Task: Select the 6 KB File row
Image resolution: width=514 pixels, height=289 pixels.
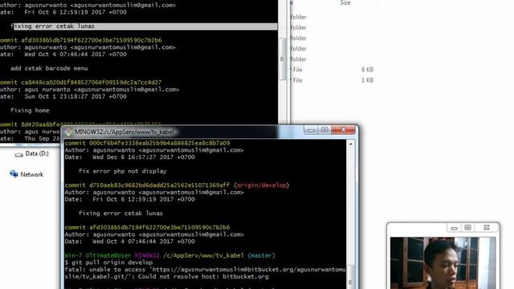Action: (332, 70)
